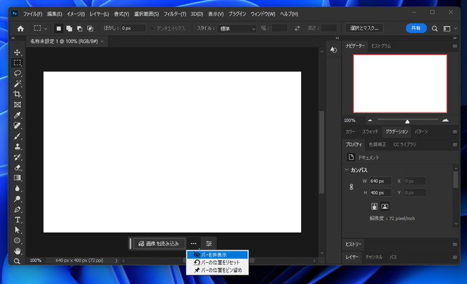This screenshot has width=467, height=284.
Task: Choose Intersect with selection mode
Action: click(x=90, y=29)
